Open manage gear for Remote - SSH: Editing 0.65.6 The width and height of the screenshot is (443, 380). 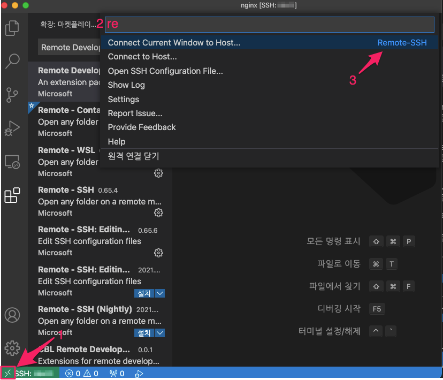pos(158,253)
